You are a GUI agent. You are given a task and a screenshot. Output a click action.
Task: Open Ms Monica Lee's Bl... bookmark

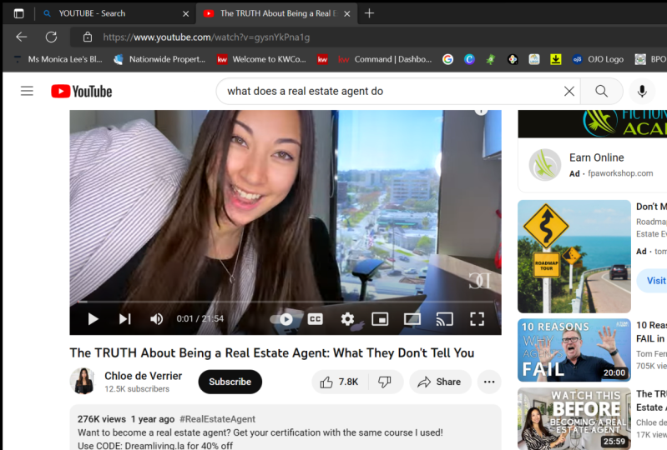58,59
